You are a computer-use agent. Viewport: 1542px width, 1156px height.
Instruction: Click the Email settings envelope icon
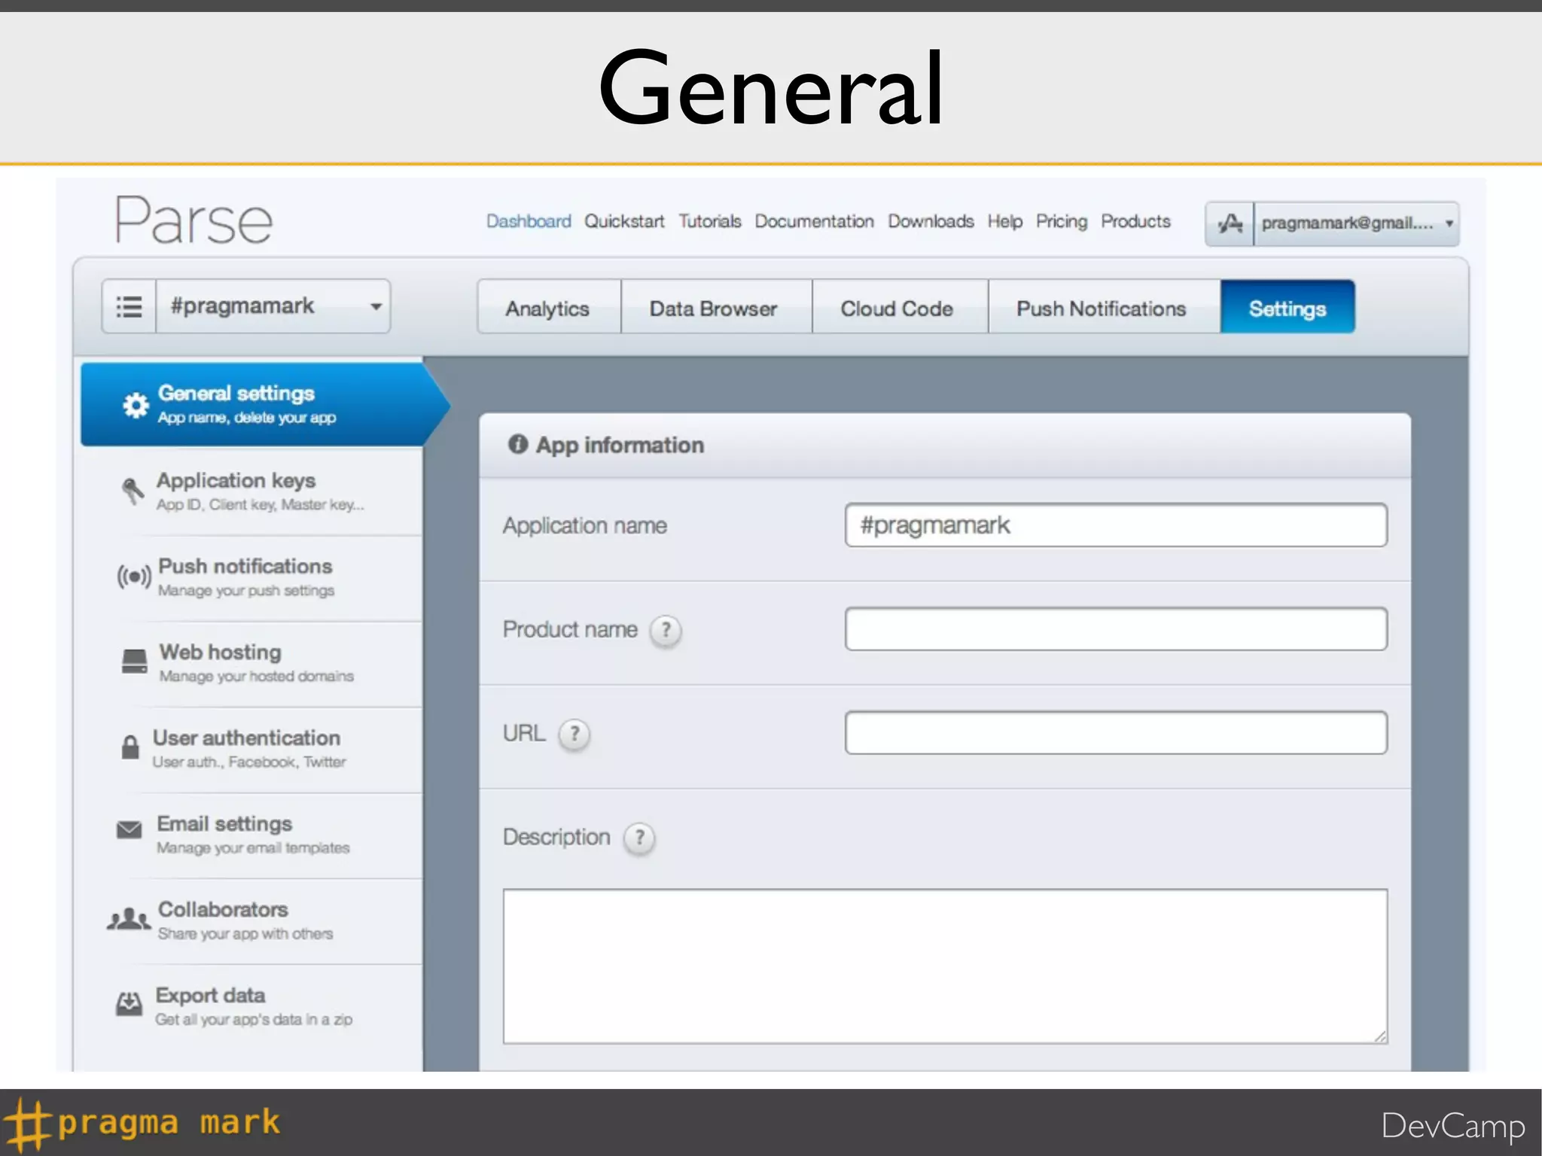[130, 829]
